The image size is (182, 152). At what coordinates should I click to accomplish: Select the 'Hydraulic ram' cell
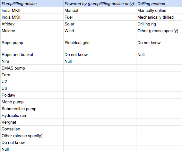click(x=32, y=115)
